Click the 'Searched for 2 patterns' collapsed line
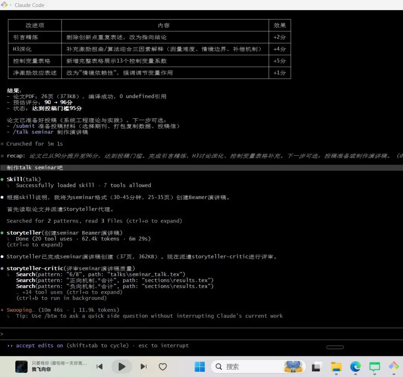This screenshot has height=377, width=403. tap(94, 221)
